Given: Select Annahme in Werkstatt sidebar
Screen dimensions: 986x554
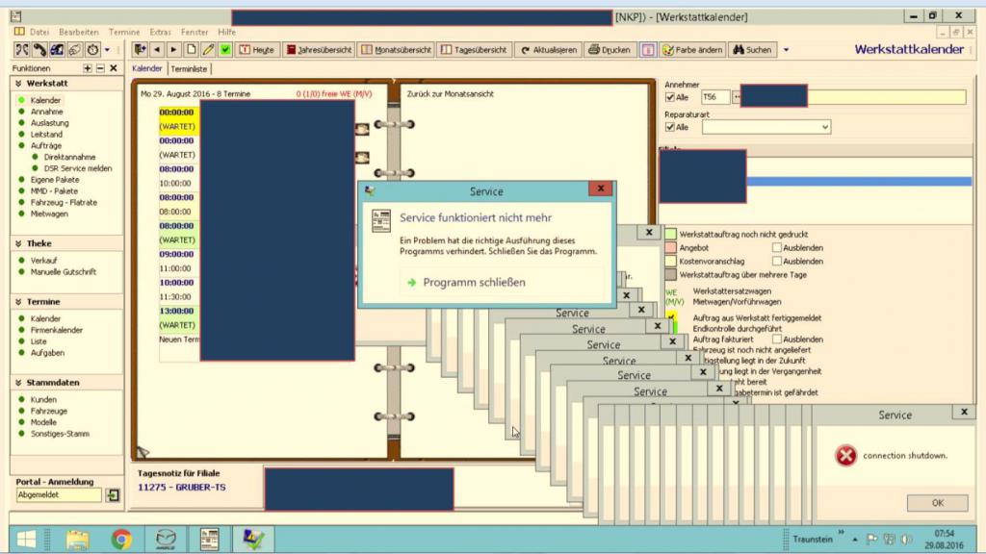Looking at the screenshot, I should click(46, 112).
